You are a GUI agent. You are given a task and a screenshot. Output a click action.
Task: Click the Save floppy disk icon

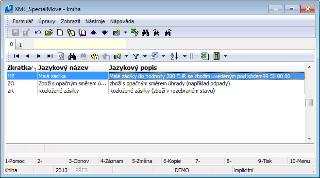pos(16,32)
